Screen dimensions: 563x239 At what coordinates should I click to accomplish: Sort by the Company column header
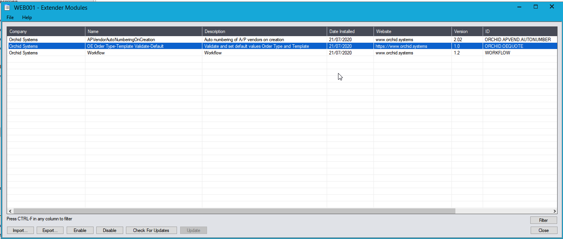(x=46, y=31)
